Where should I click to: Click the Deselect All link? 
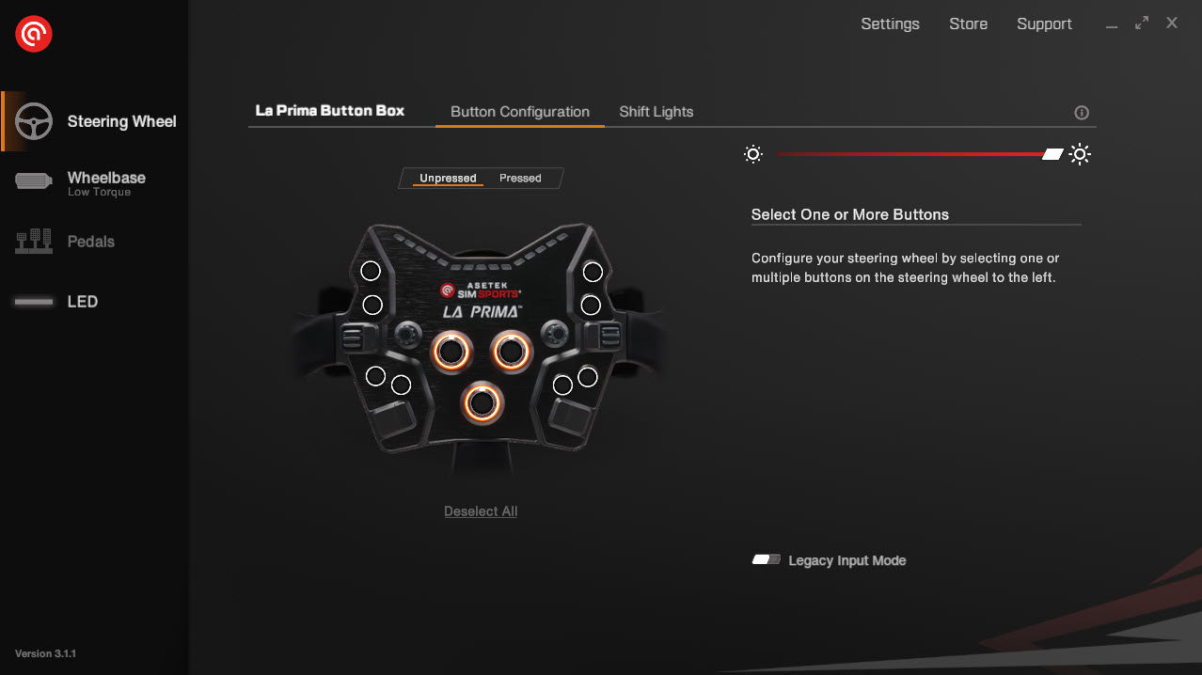point(481,511)
